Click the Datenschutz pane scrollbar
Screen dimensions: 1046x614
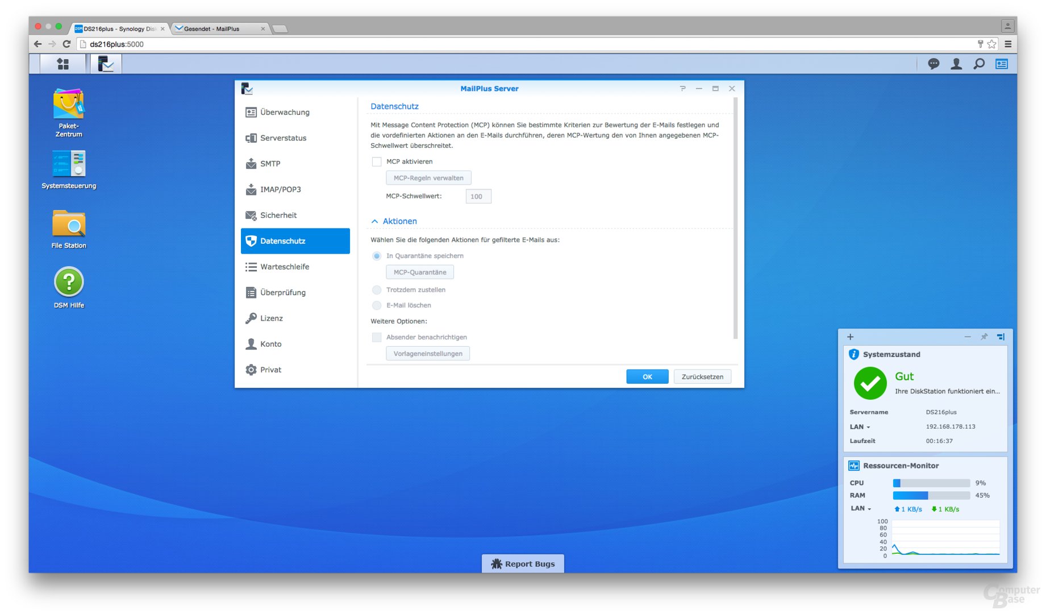(735, 219)
